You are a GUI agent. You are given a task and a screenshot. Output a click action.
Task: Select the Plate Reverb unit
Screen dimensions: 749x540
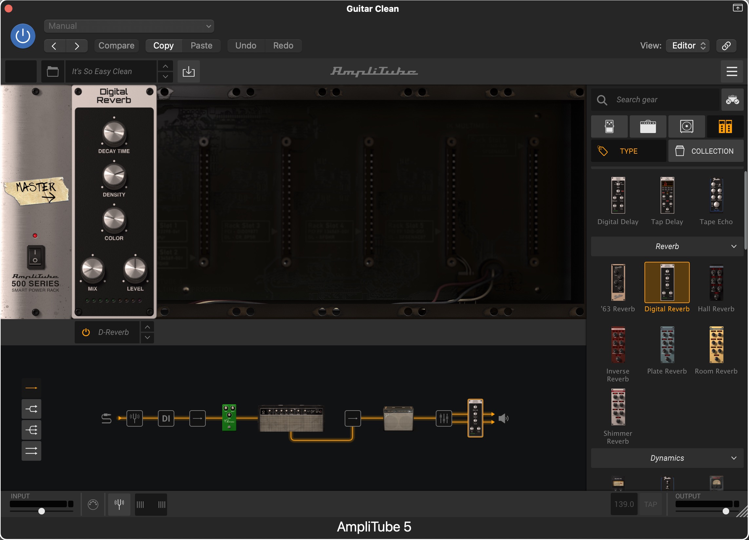tap(667, 350)
